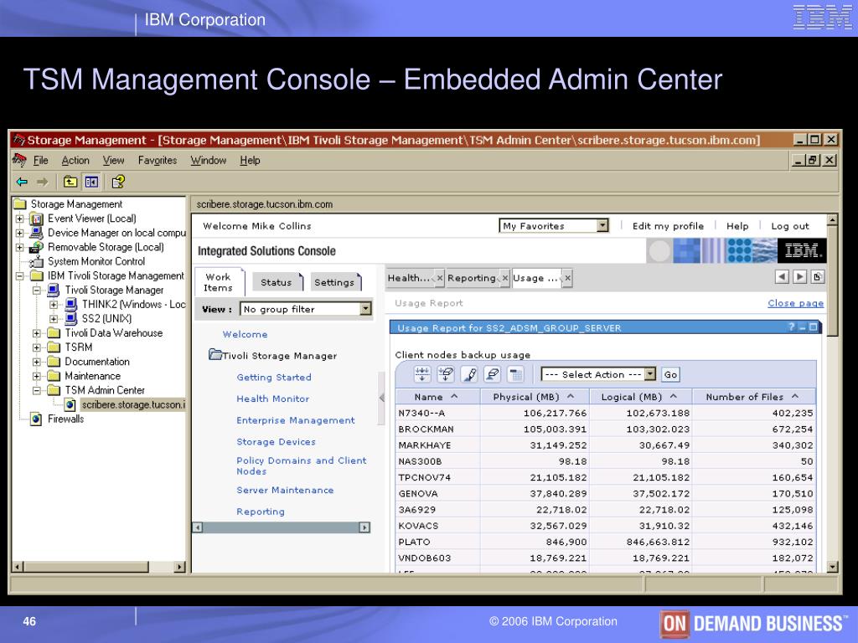Screen dimensions: 858x643
Task: Collapse the IBM Tivoli Storage Management node
Action: tap(20, 276)
